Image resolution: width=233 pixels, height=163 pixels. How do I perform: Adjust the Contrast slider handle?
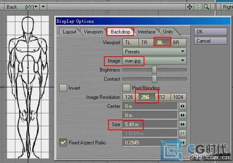tap(154, 79)
